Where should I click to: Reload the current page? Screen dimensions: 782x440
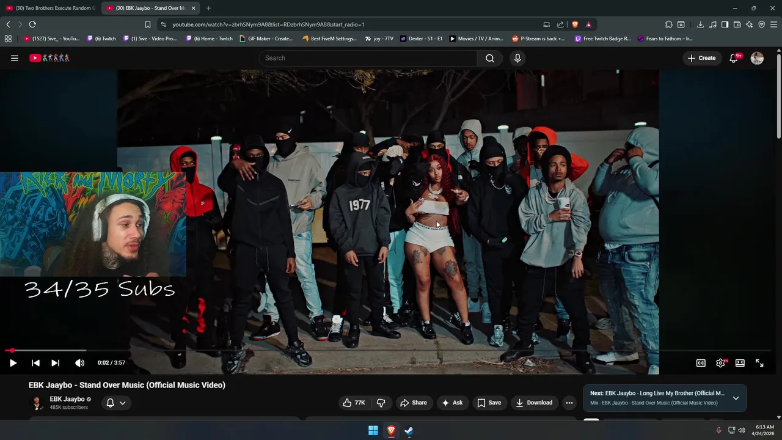pos(32,24)
